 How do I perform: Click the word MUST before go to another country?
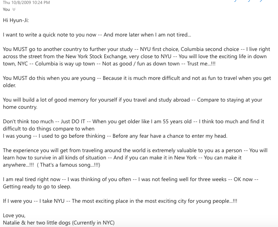pyautogui.click(x=20, y=49)
